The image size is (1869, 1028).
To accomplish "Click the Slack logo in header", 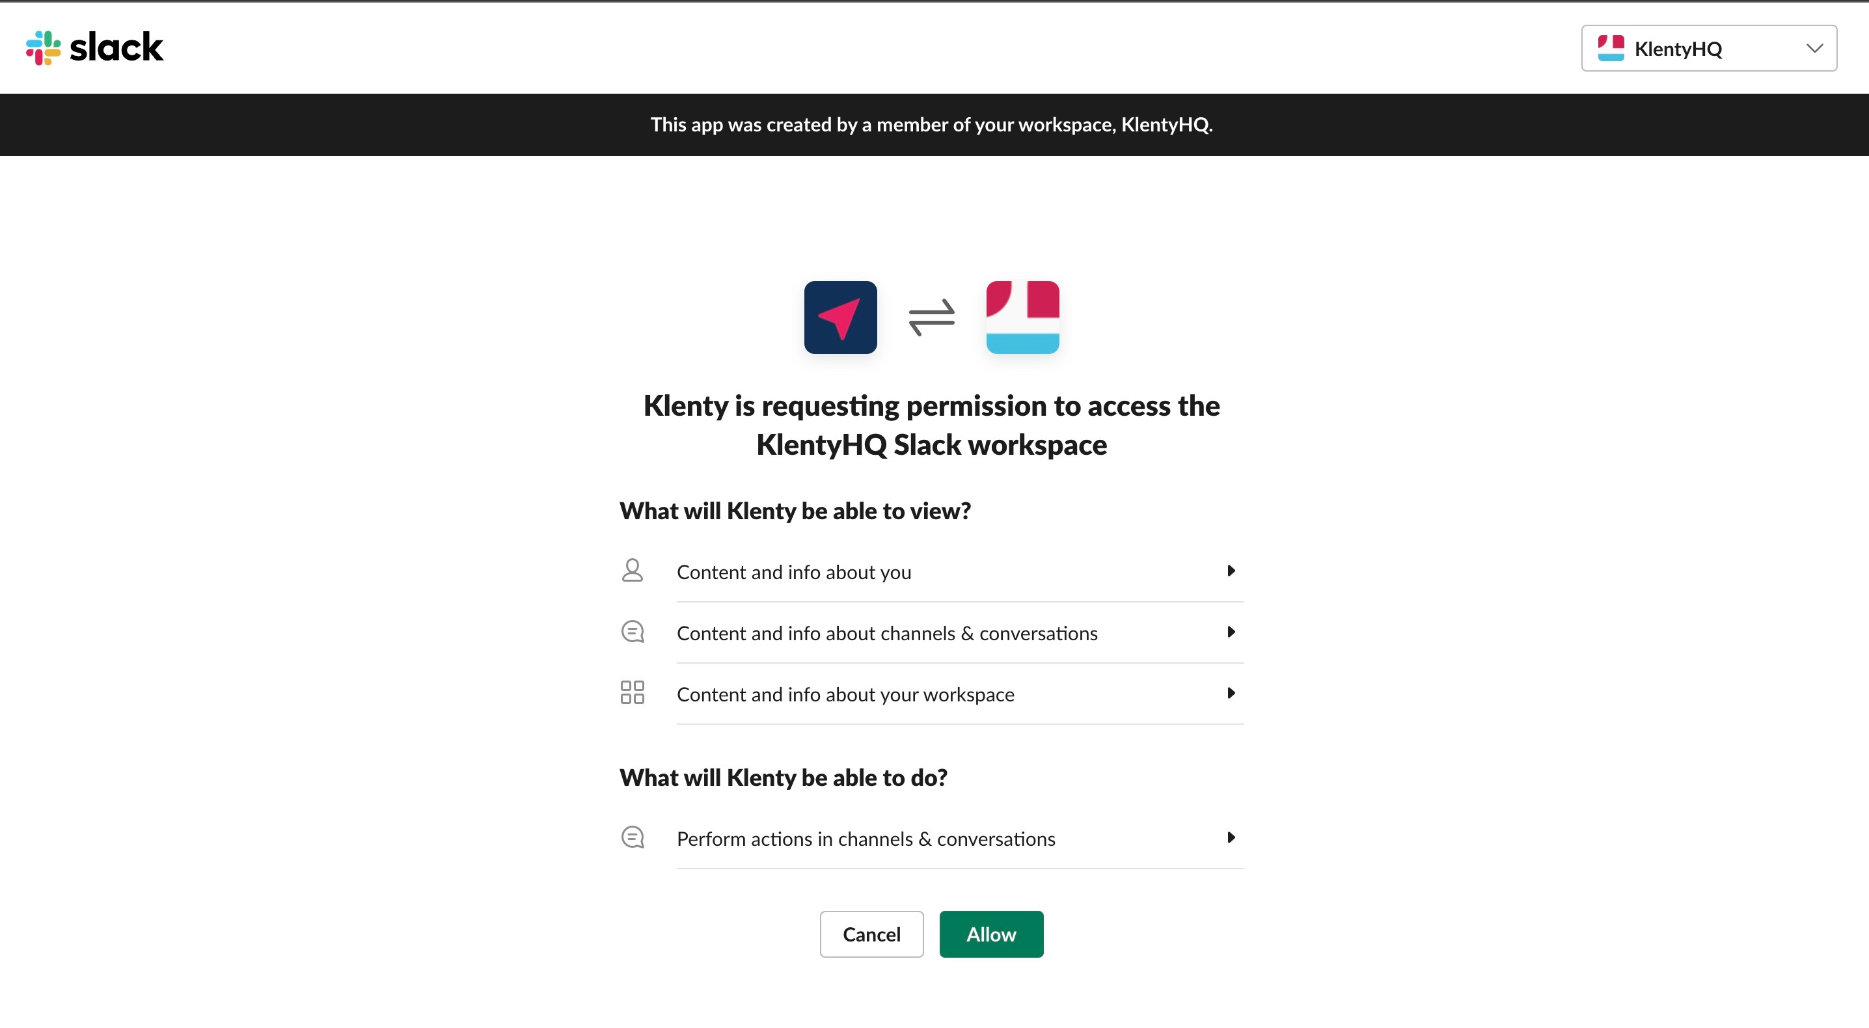I will pyautogui.click(x=94, y=48).
